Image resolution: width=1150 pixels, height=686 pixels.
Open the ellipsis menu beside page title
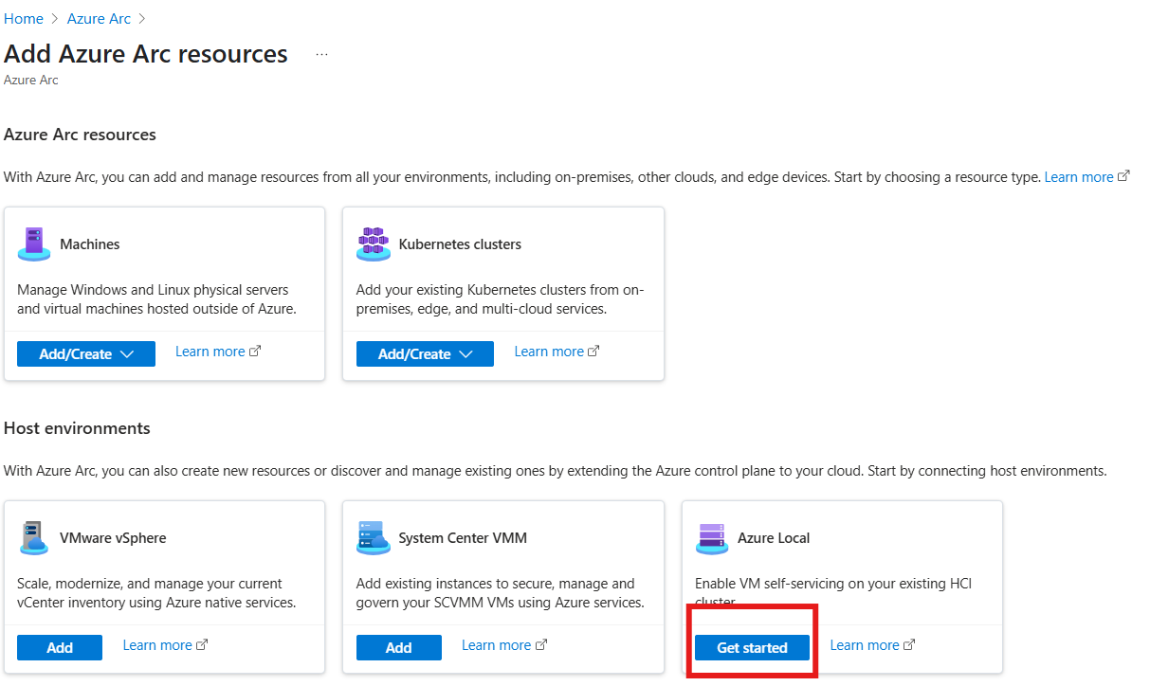click(321, 55)
